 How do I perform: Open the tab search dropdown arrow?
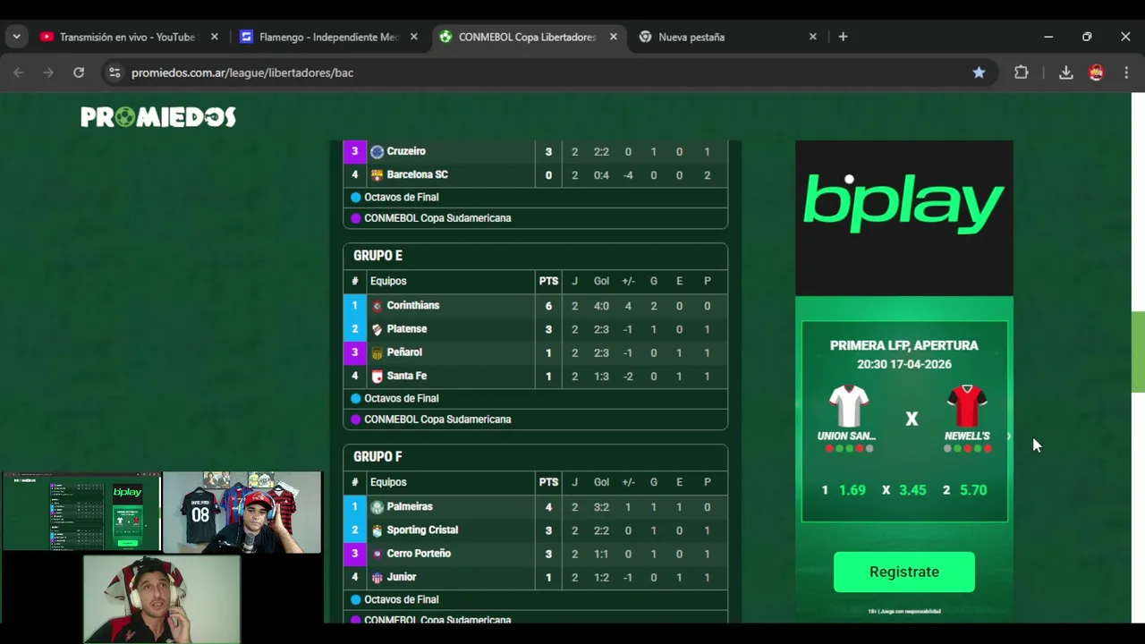[16, 37]
